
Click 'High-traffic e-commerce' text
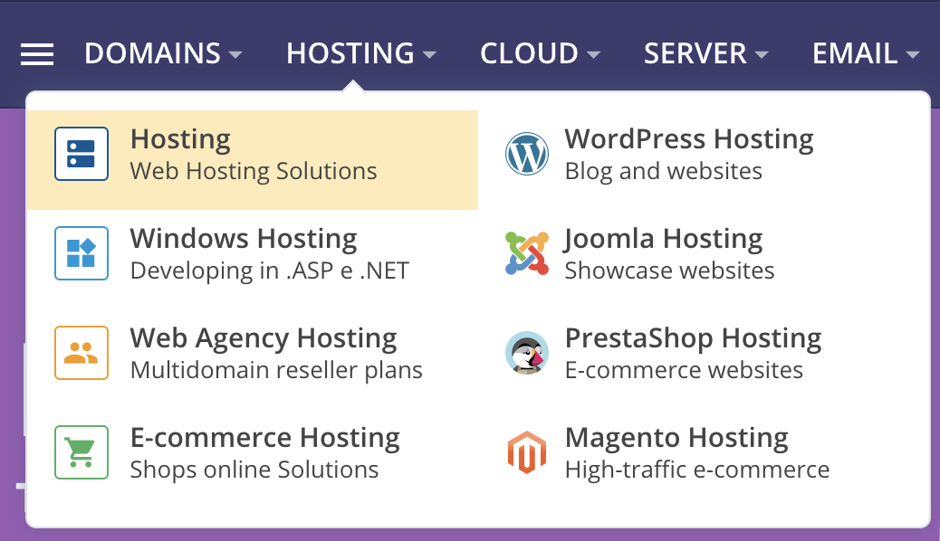[697, 470]
